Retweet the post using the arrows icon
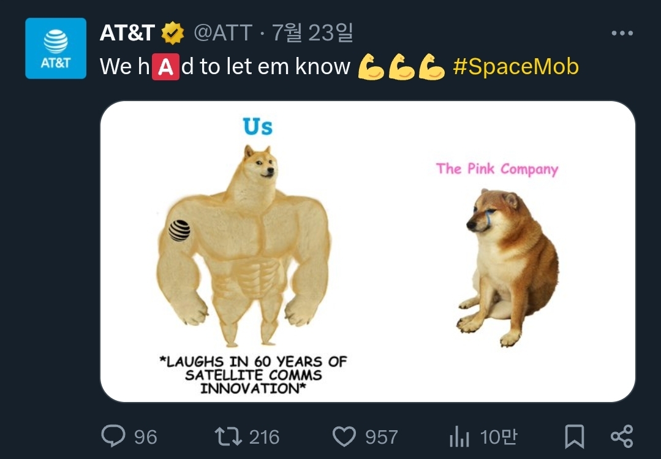The image size is (661, 459). 229,436
